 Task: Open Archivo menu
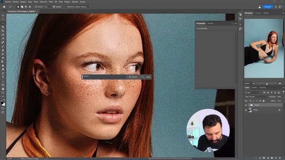[x=8, y=2]
